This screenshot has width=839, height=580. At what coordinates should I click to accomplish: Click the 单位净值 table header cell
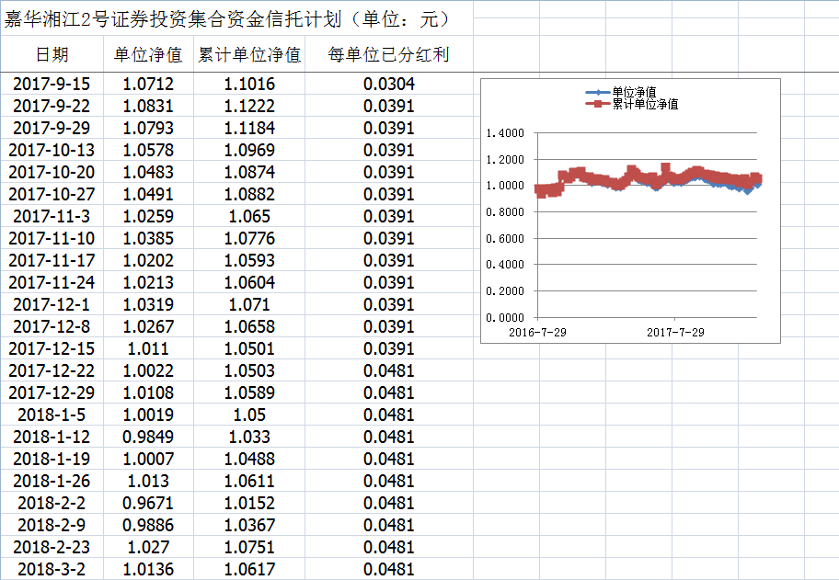pyautogui.click(x=148, y=55)
